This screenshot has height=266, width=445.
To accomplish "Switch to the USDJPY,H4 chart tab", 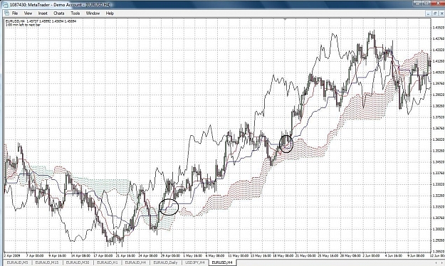I will click(x=195, y=262).
